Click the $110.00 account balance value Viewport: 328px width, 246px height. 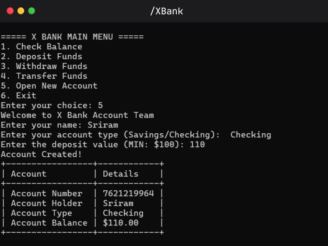121,223
